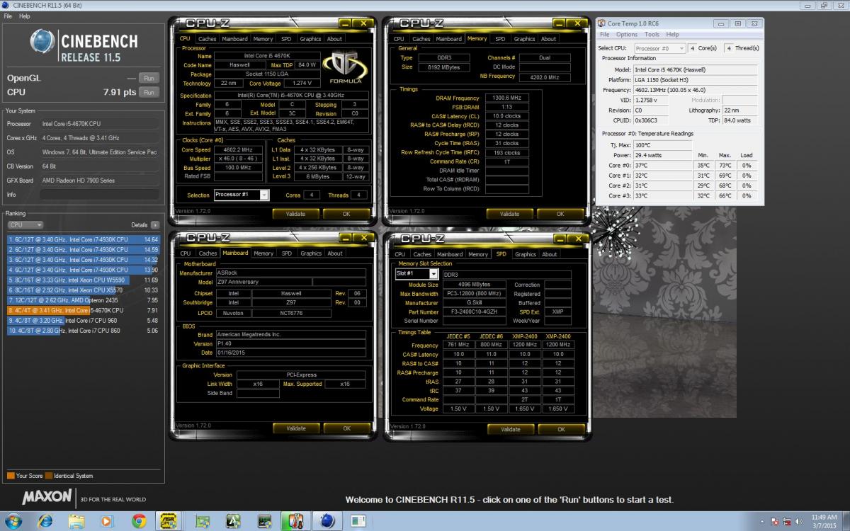
Task: Open Windows Explorer folder on taskbar
Action: (x=76, y=521)
